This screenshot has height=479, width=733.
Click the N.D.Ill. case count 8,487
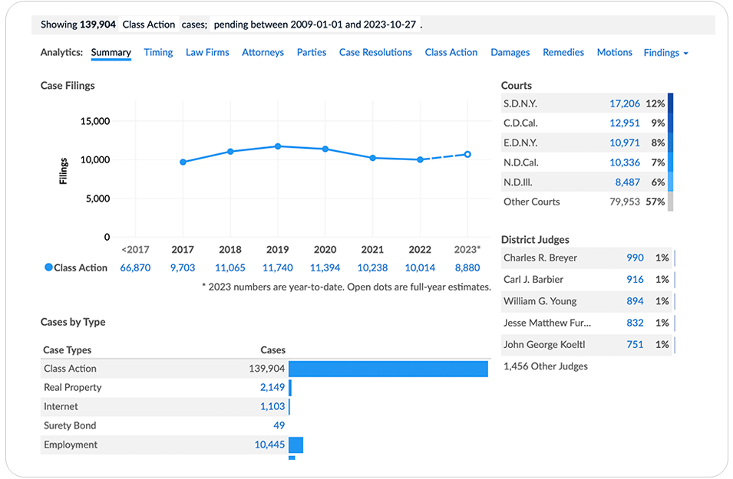(x=627, y=182)
